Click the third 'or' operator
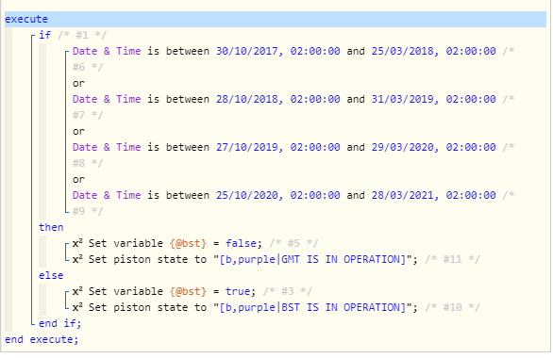Image resolution: width=553 pixels, height=358 pixels. tap(78, 180)
